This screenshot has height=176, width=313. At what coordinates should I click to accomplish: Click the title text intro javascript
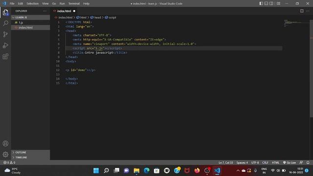(99, 53)
